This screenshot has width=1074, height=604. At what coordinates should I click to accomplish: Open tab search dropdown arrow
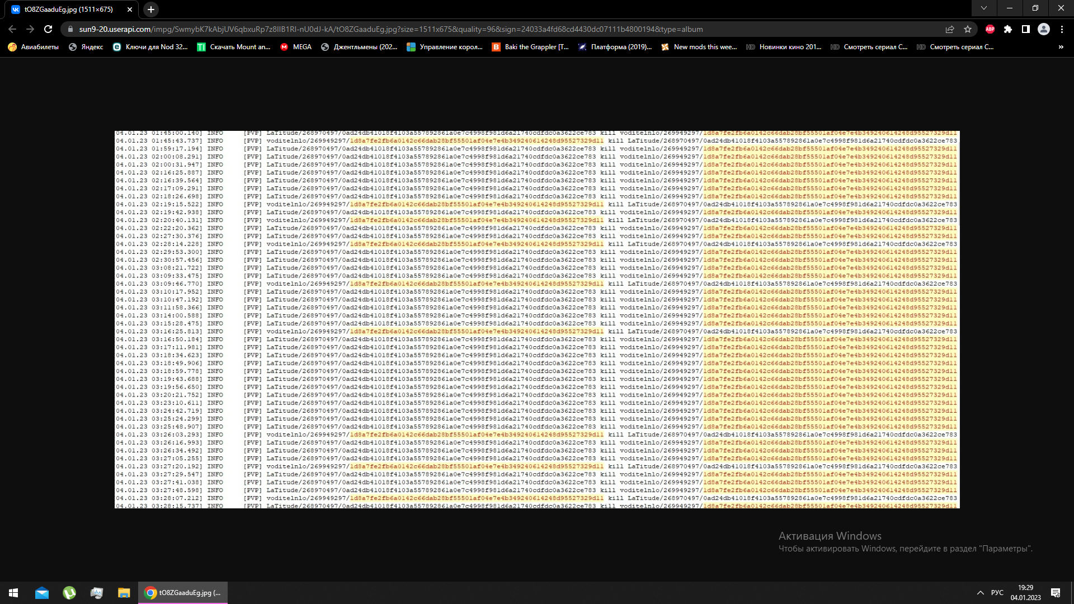[x=984, y=8]
